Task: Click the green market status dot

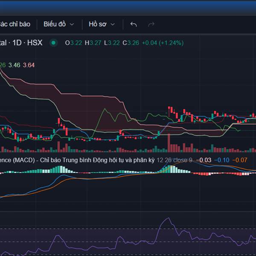Action: click(x=53, y=43)
